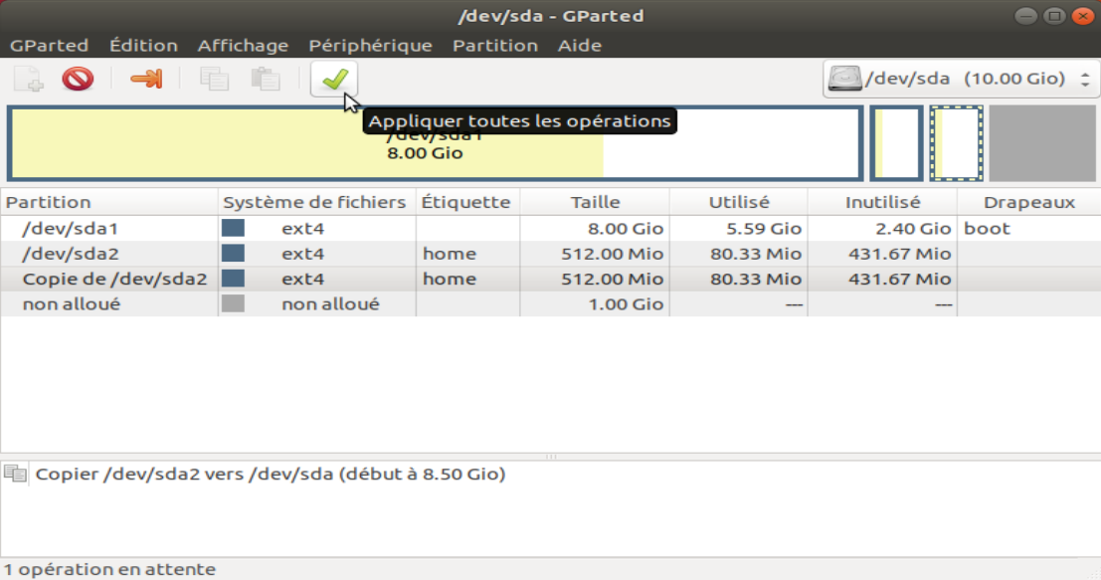Open the Partition menu
Screen dimensions: 1101x580
[494, 45]
